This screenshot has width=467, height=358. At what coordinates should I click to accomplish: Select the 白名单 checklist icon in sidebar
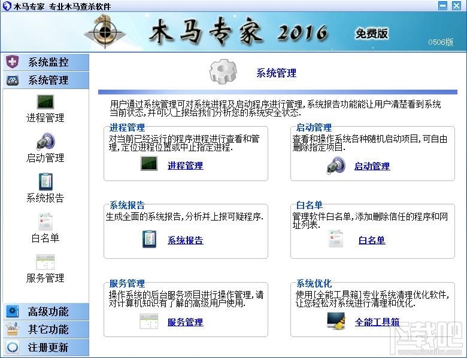coord(46,221)
